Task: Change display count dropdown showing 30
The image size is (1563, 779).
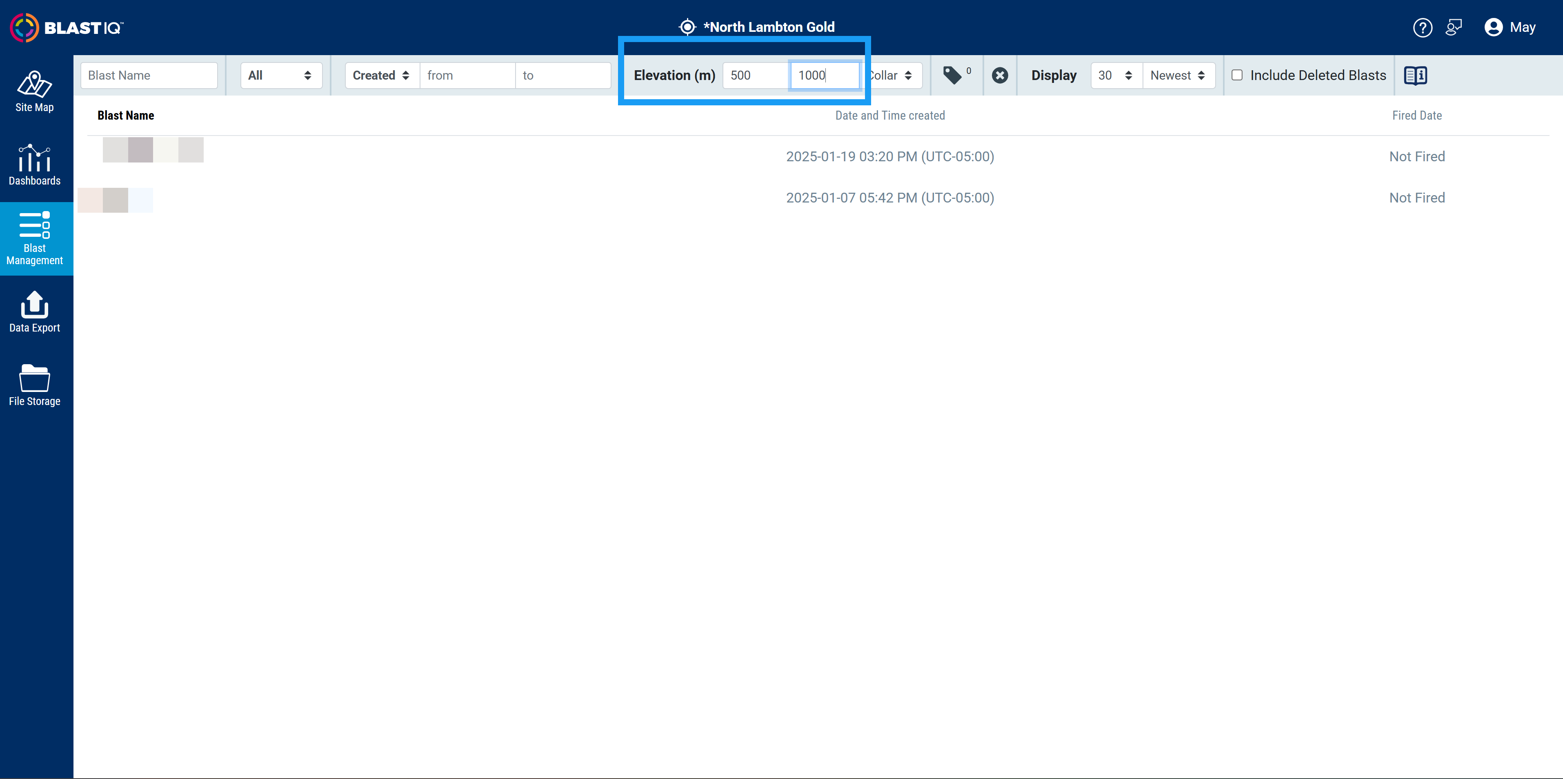Action: click(x=1116, y=75)
